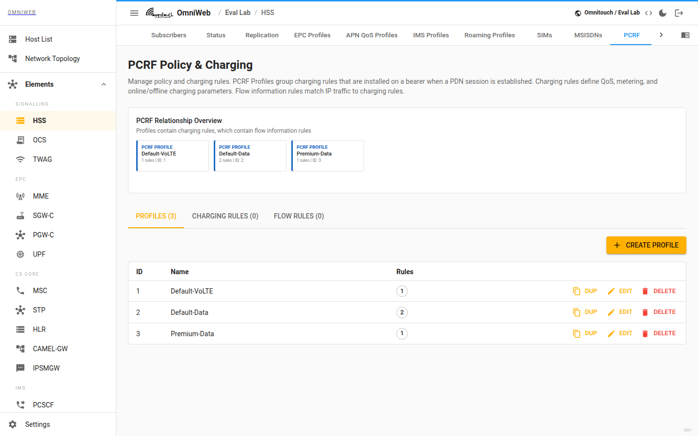This screenshot has height=436, width=698.
Task: Open the TWAG wifi element
Action: tap(58, 159)
